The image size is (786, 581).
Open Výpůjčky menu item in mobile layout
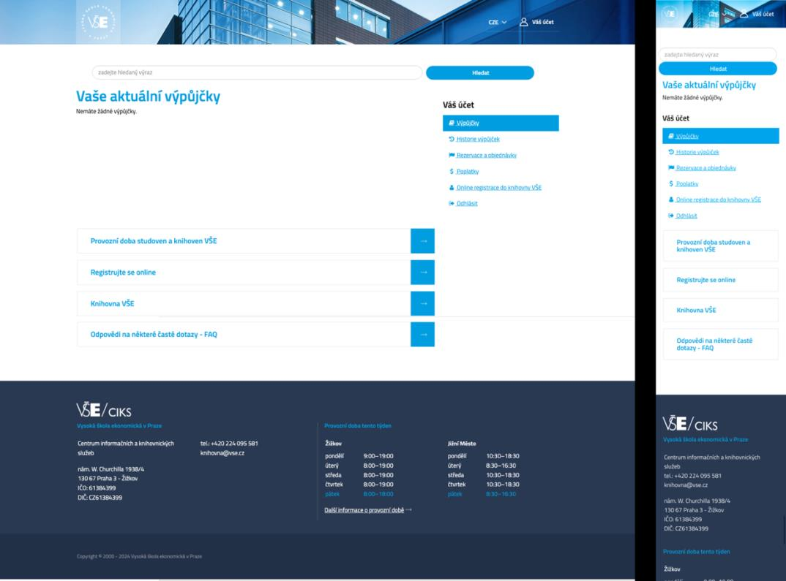pos(720,136)
